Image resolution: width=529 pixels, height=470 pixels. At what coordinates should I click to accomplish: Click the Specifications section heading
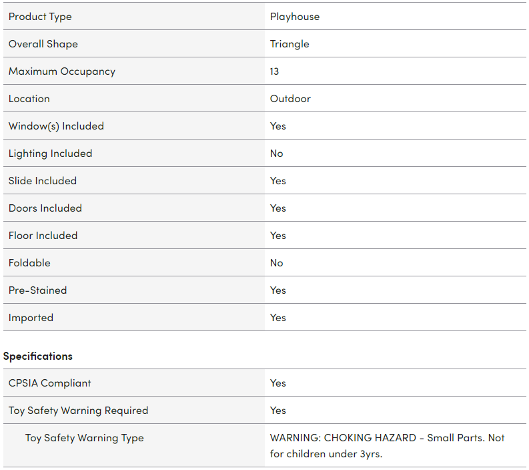[37, 356]
